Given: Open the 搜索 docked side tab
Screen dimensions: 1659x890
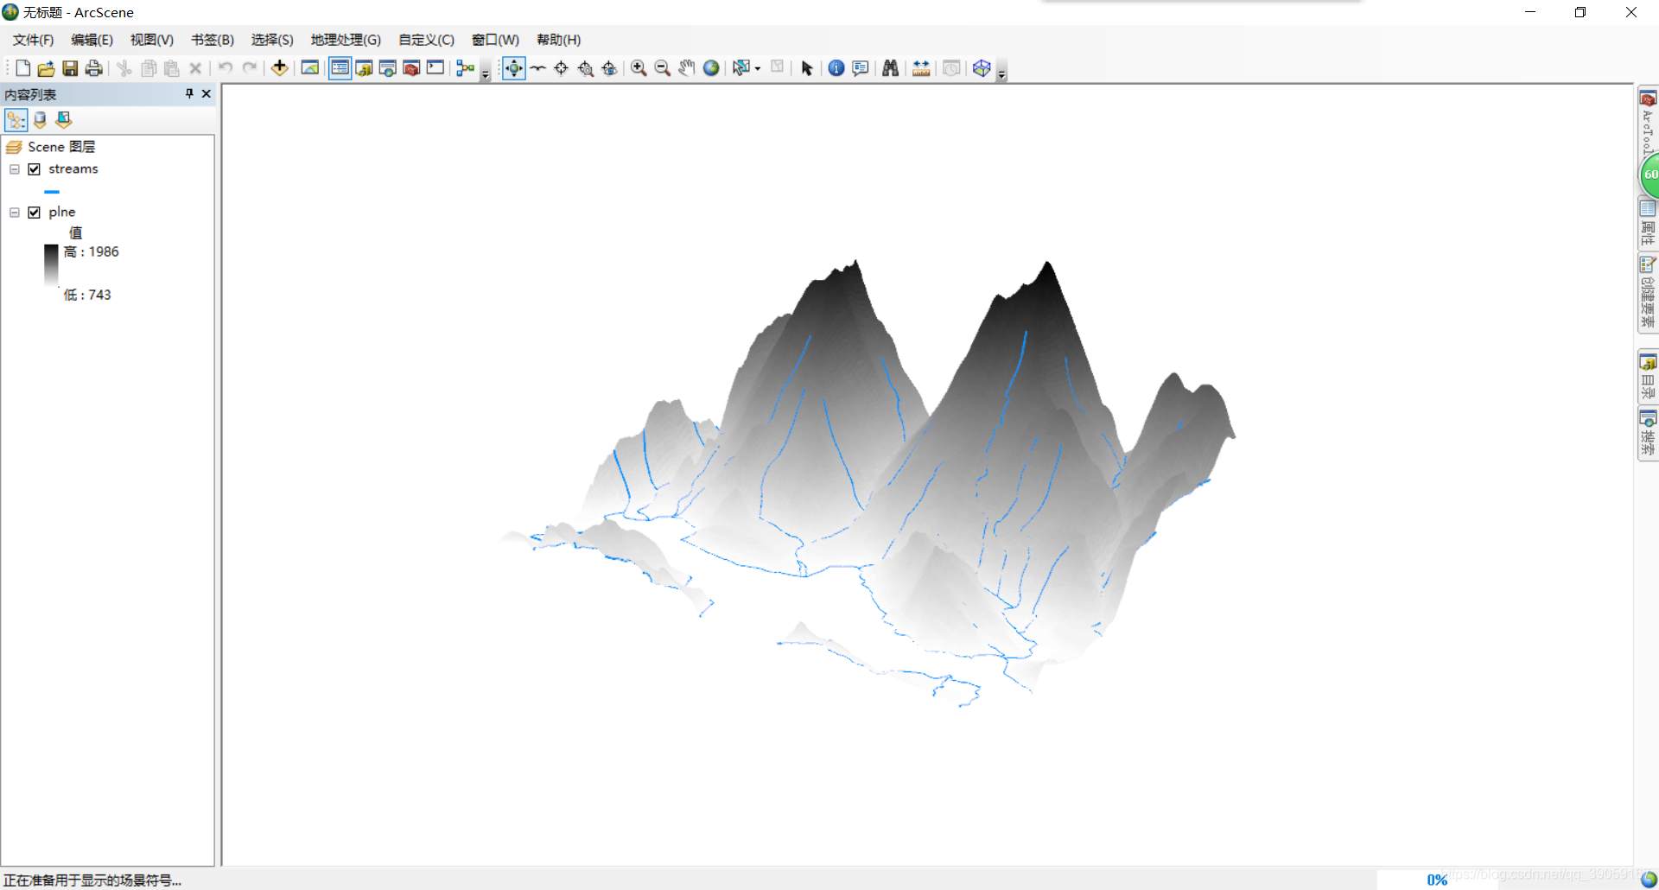Looking at the screenshot, I should coord(1648,435).
